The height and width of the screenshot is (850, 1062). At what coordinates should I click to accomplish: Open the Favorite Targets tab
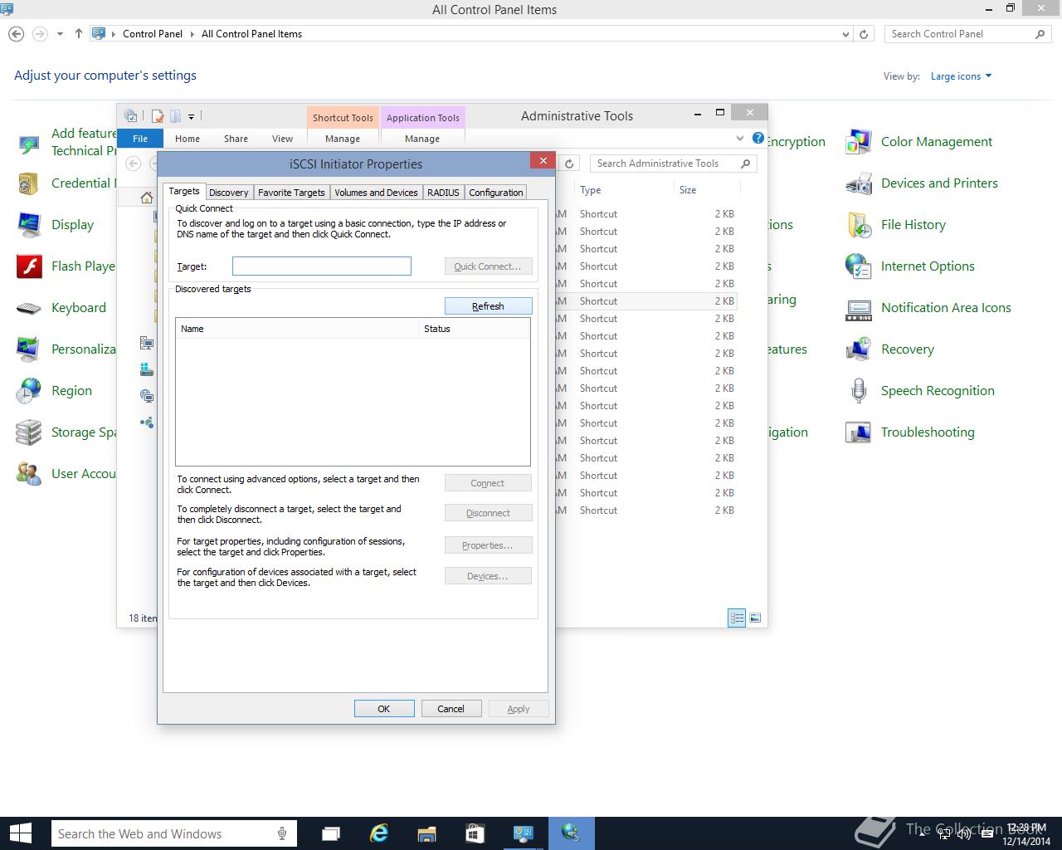[291, 193]
